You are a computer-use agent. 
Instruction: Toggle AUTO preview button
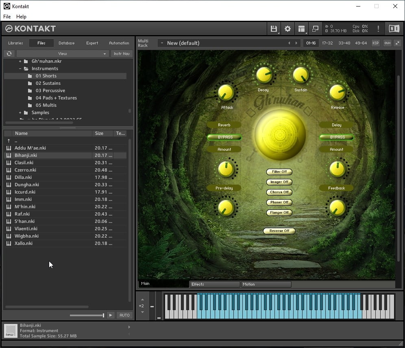pos(124,315)
